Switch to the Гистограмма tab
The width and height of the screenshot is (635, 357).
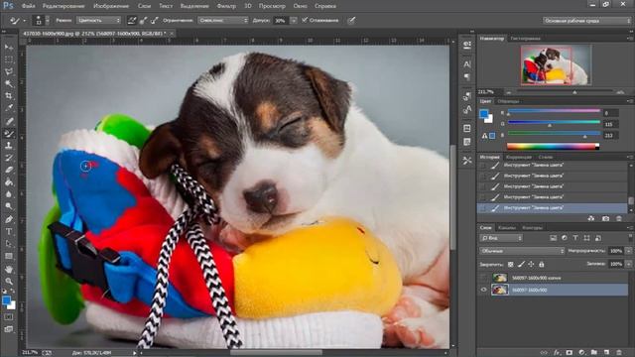(x=525, y=39)
